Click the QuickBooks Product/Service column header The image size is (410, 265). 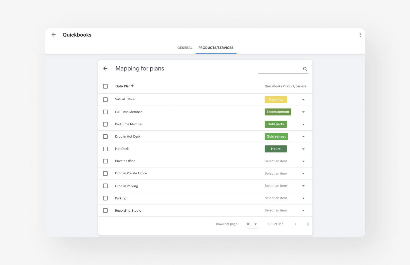(286, 86)
